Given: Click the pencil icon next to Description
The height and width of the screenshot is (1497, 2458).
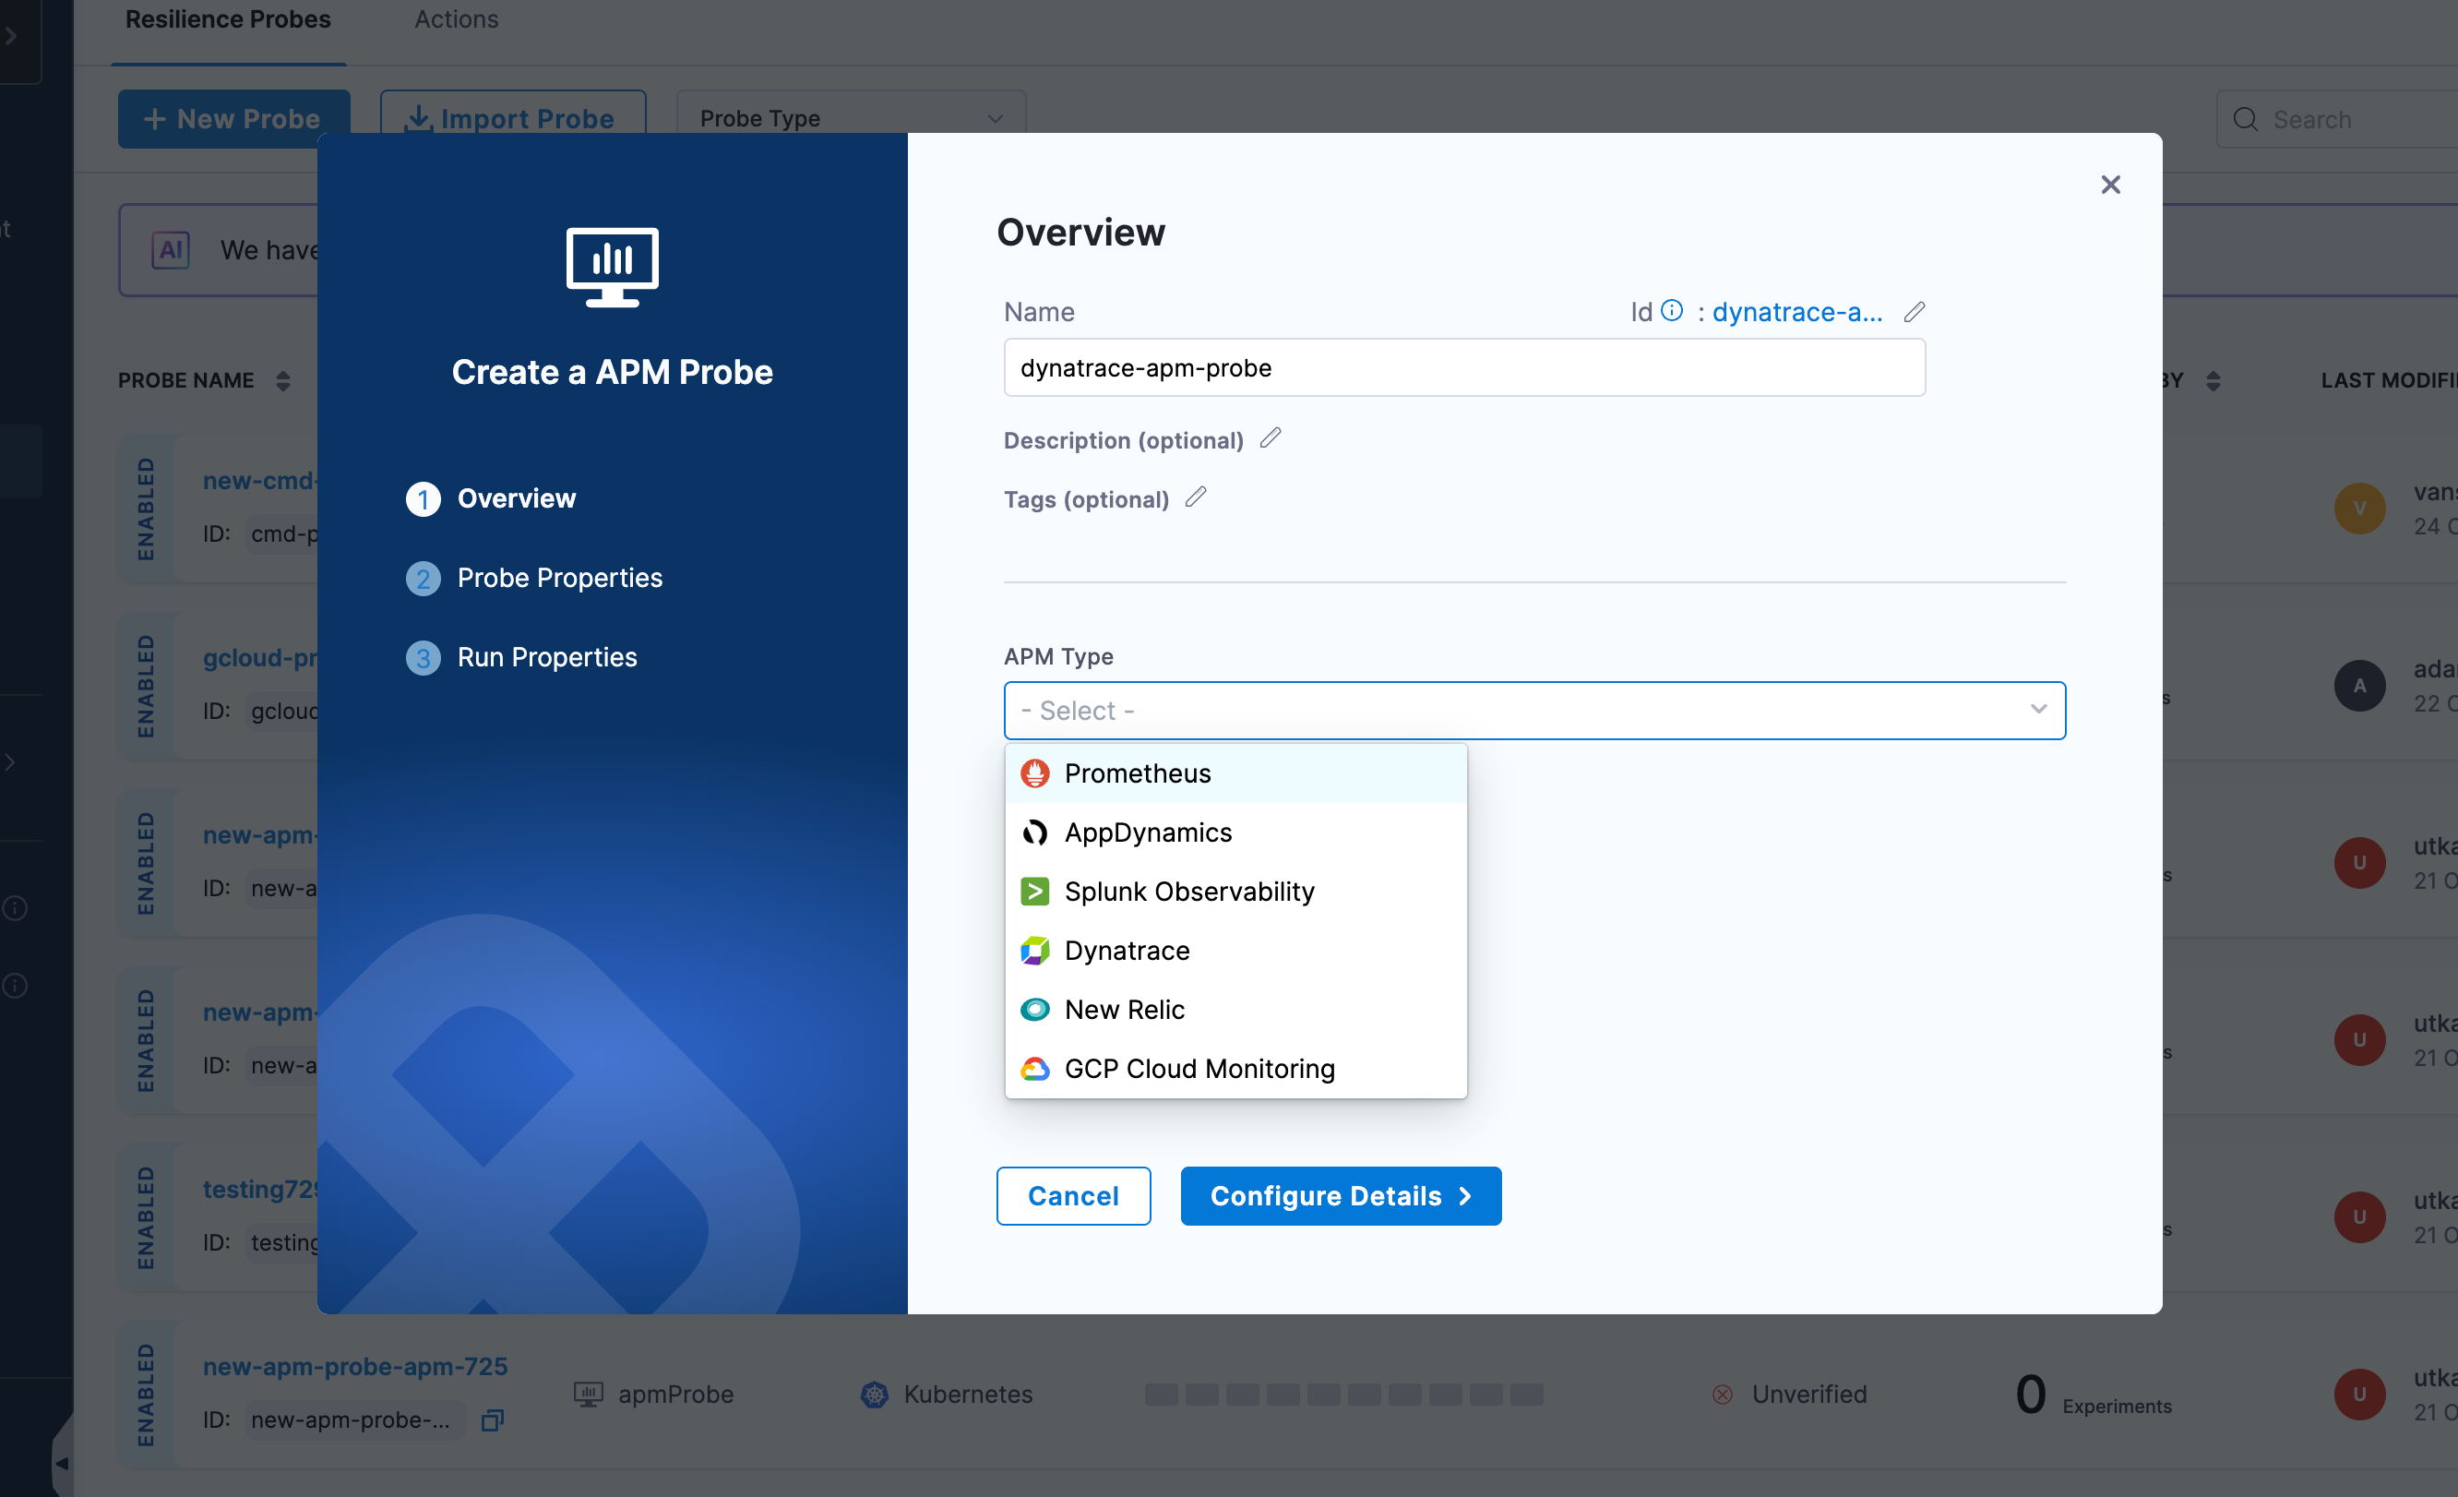Looking at the screenshot, I should pos(1271,437).
